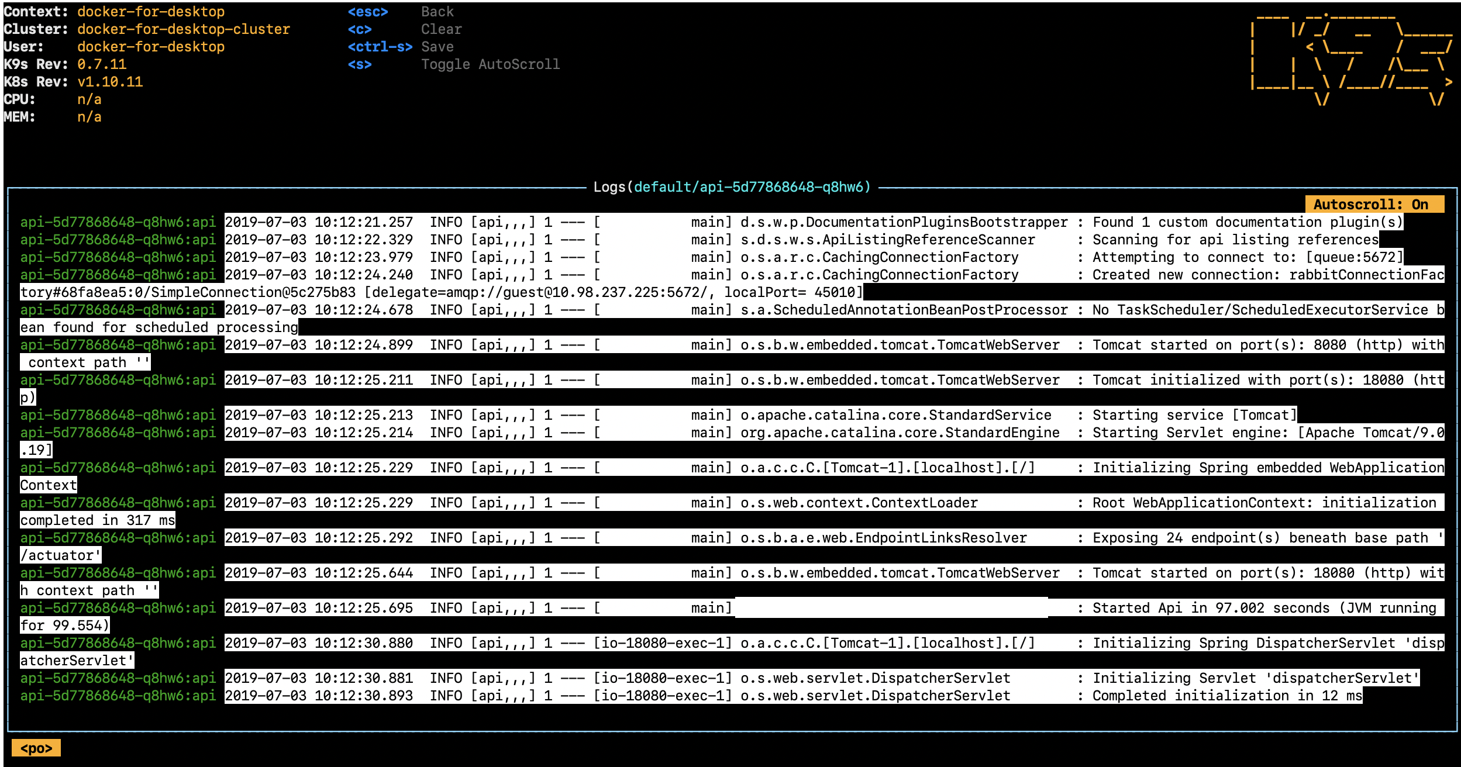Click the CPU n/a value
The width and height of the screenshot is (1461, 767).
(89, 99)
